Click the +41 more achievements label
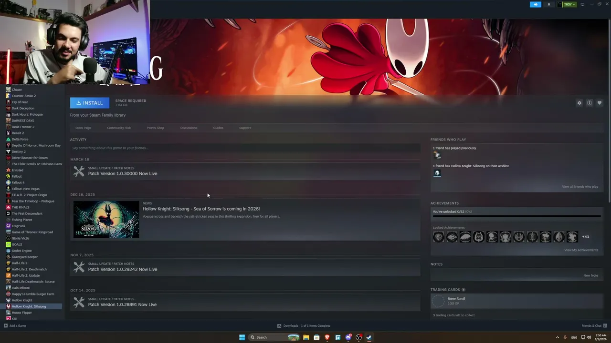Viewport: 611px width, 343px height. [586, 237]
